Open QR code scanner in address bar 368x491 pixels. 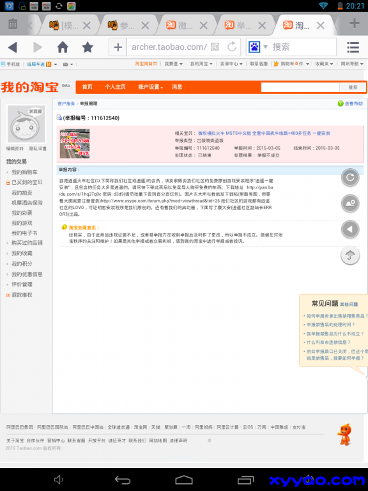point(215,47)
